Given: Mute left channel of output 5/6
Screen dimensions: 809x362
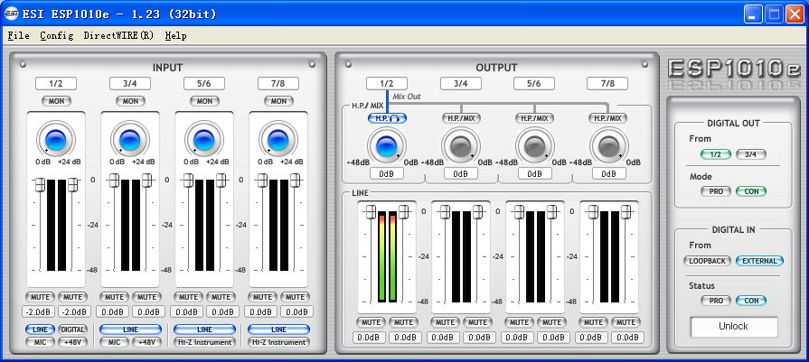Looking at the screenshot, I should (x=519, y=322).
